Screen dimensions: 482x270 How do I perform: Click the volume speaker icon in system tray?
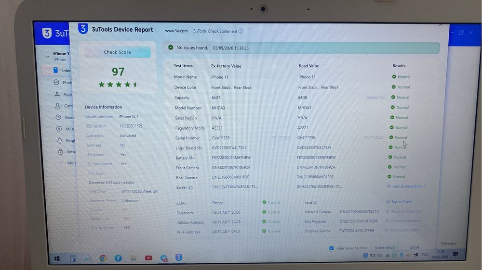click(380, 255)
